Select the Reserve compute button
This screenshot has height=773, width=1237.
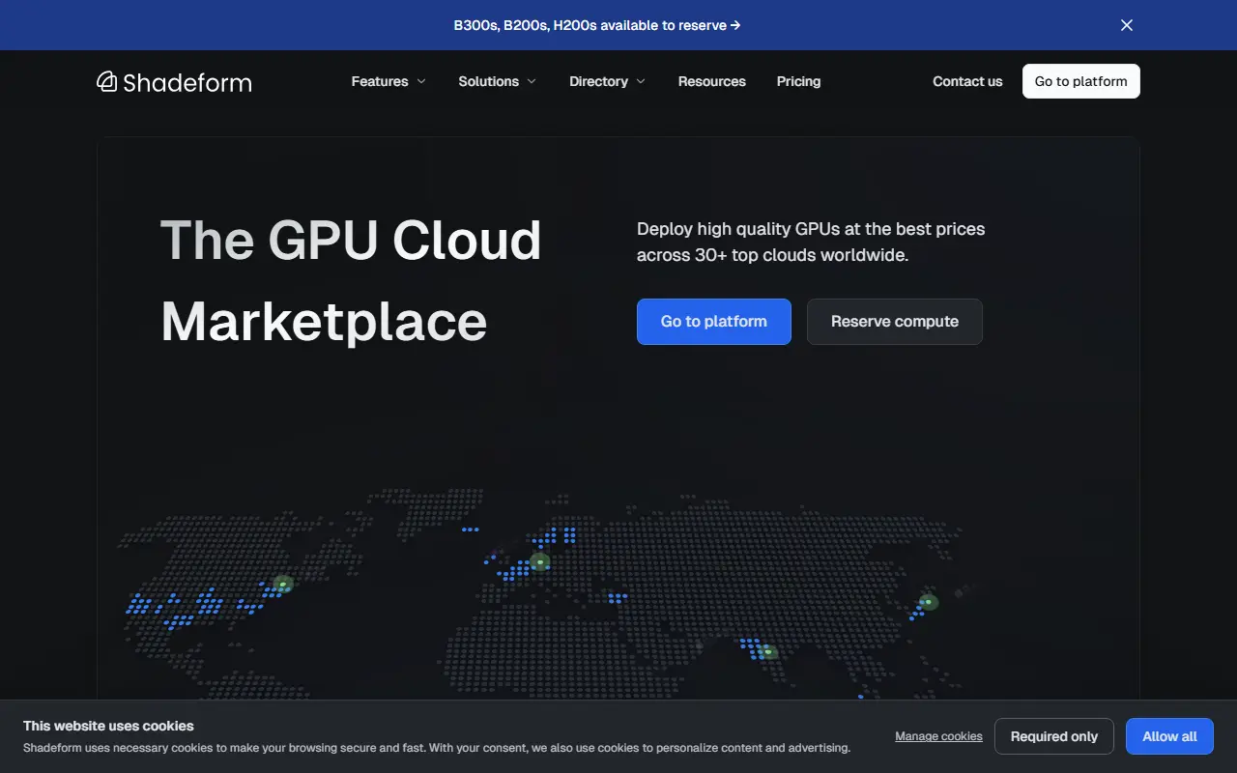click(895, 322)
